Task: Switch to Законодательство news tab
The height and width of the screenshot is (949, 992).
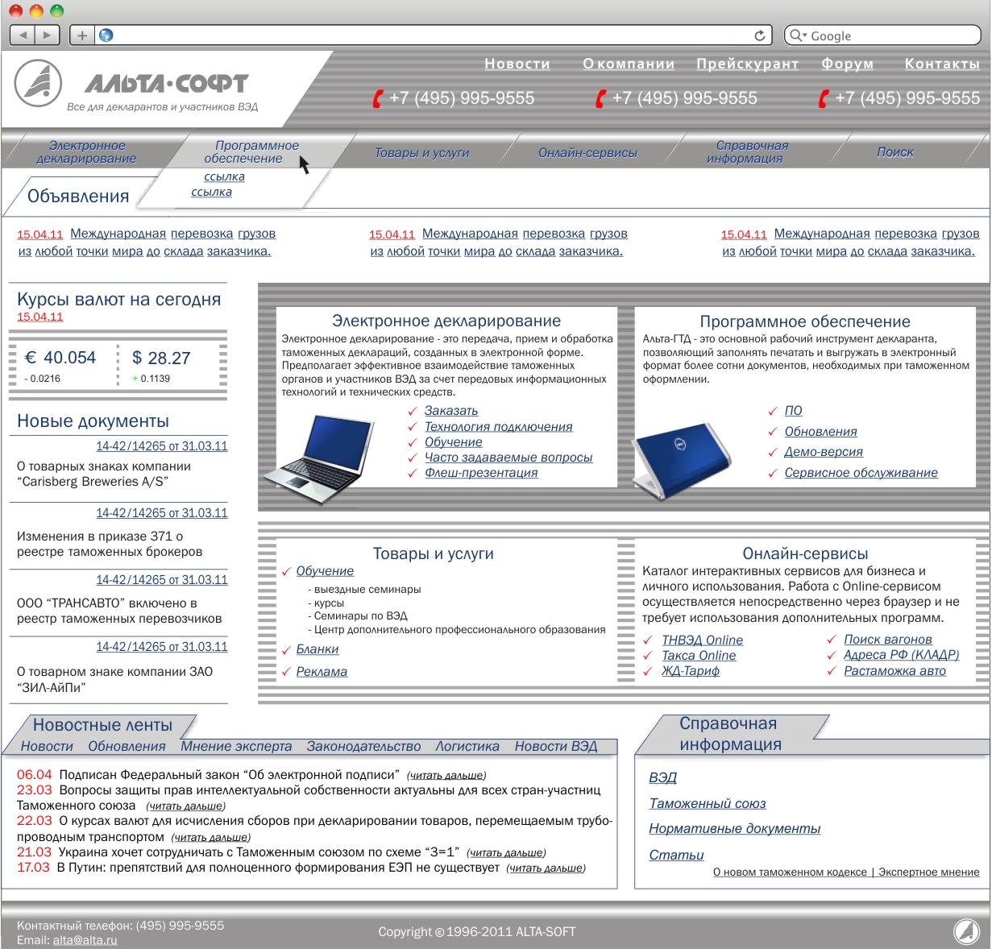Action: (363, 746)
